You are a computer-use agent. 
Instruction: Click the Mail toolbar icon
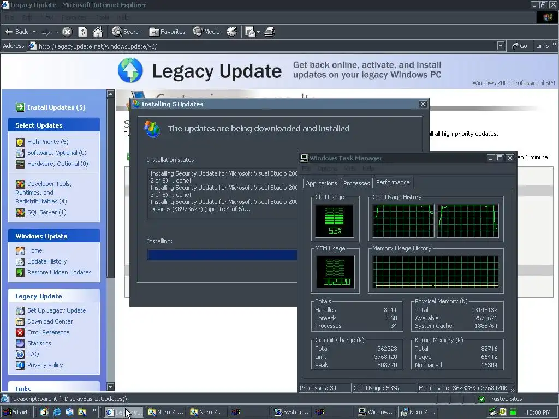pyautogui.click(x=250, y=32)
